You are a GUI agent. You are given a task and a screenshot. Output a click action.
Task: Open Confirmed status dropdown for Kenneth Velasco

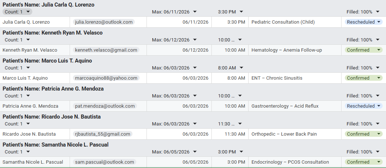click(x=364, y=50)
